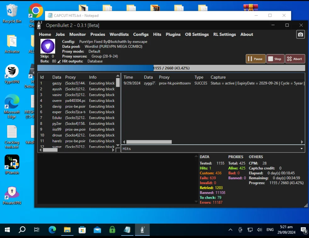
Task: Click the job progress bar
Action: pyautogui.click(x=171, y=68)
